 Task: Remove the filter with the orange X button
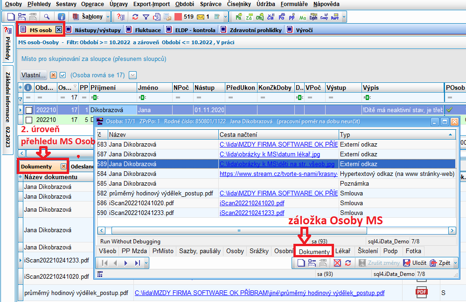53,75
